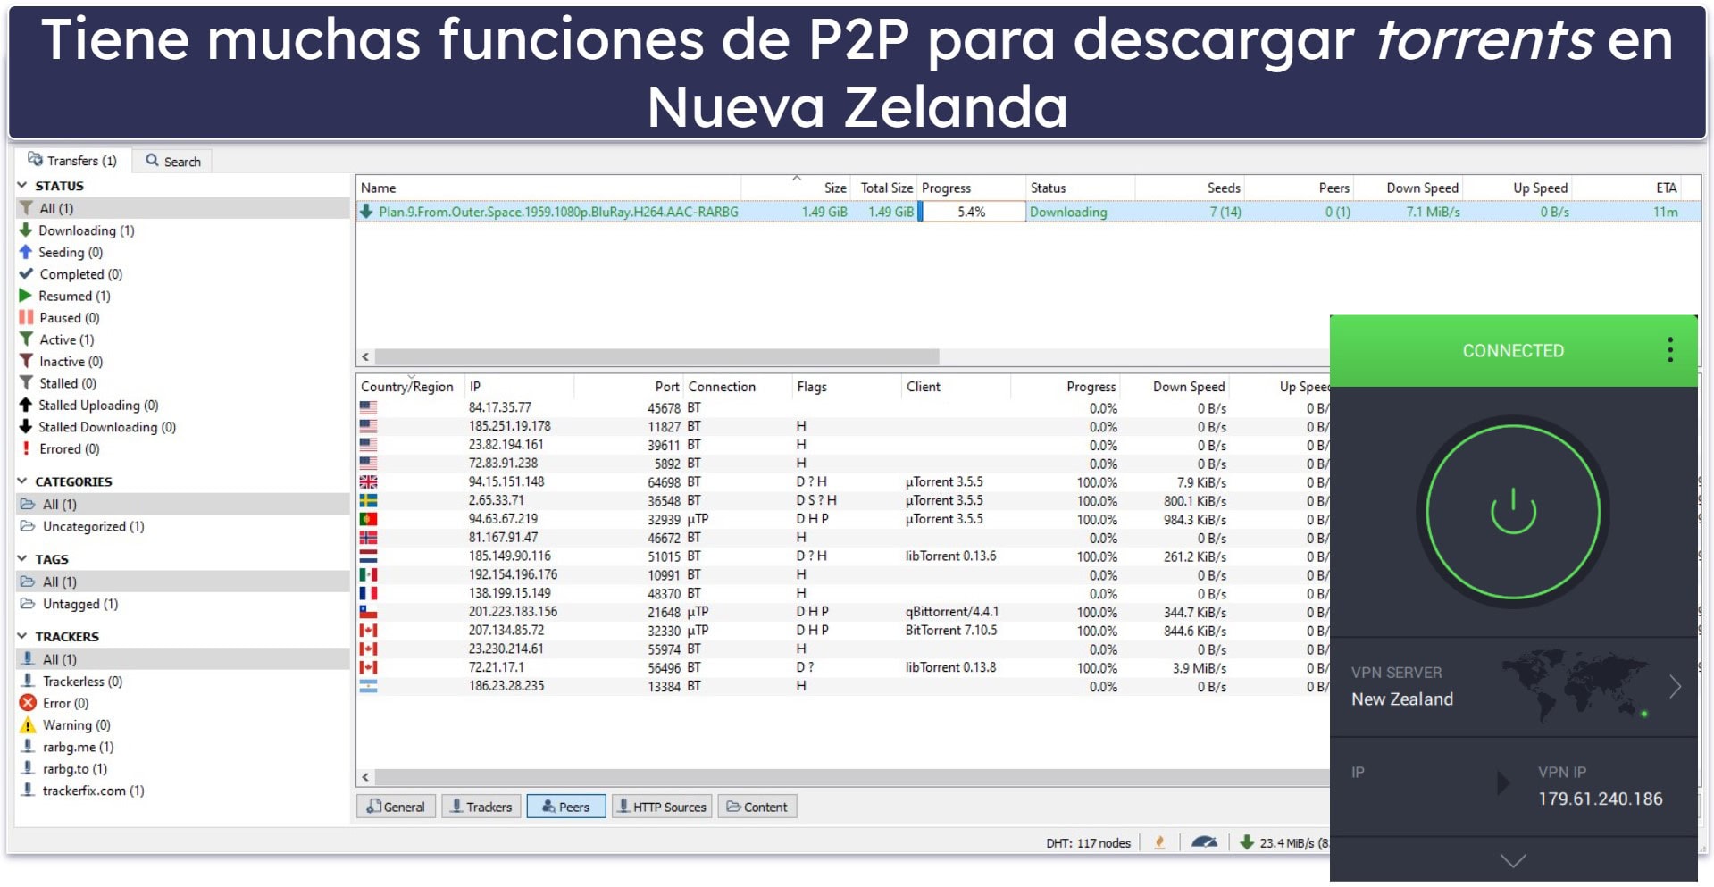The height and width of the screenshot is (887, 1714).
Task: Click the Uncategorized folder icon
Action: [28, 526]
